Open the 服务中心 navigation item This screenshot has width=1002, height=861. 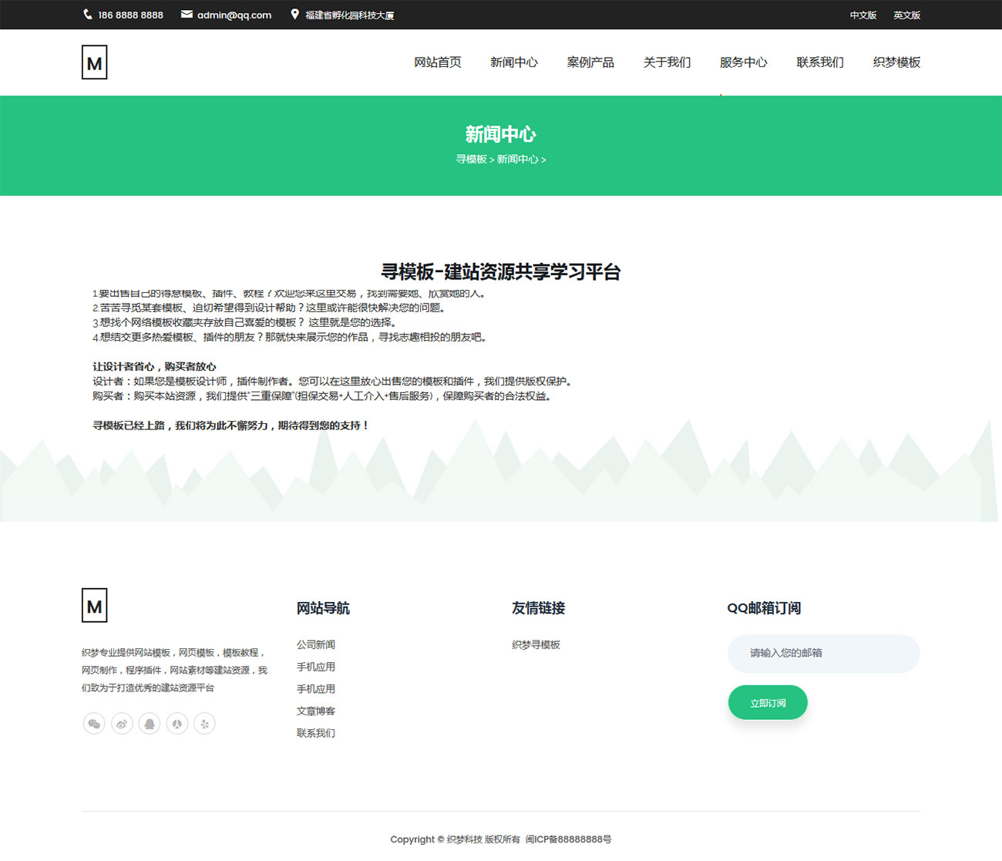(743, 62)
